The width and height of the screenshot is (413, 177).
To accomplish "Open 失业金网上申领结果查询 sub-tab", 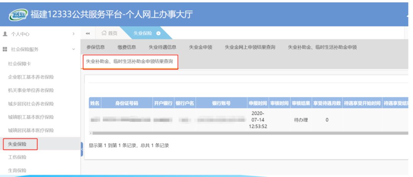I will point(250,47).
